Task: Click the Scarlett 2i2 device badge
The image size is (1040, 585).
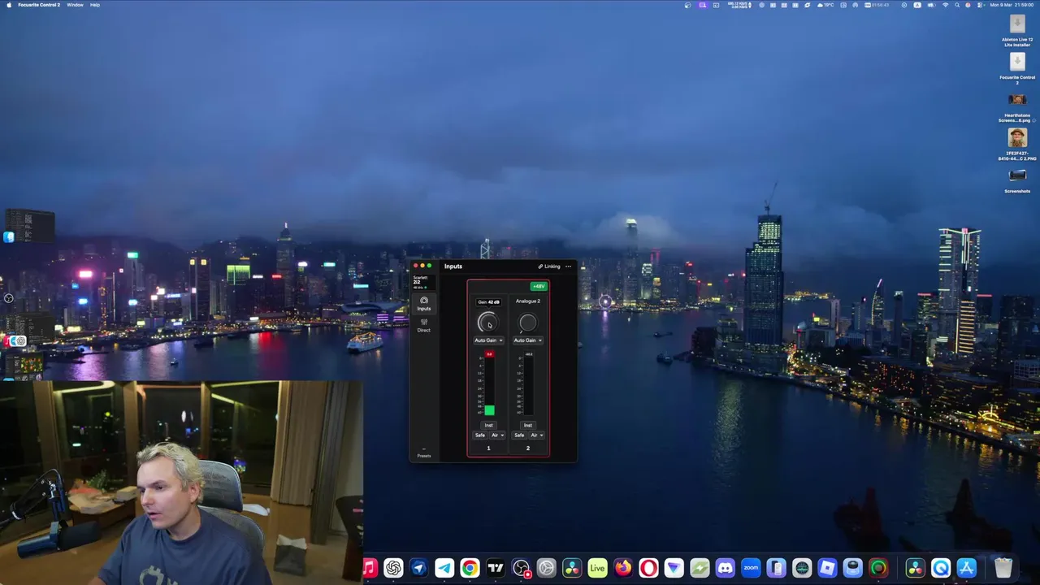Action: (422, 281)
